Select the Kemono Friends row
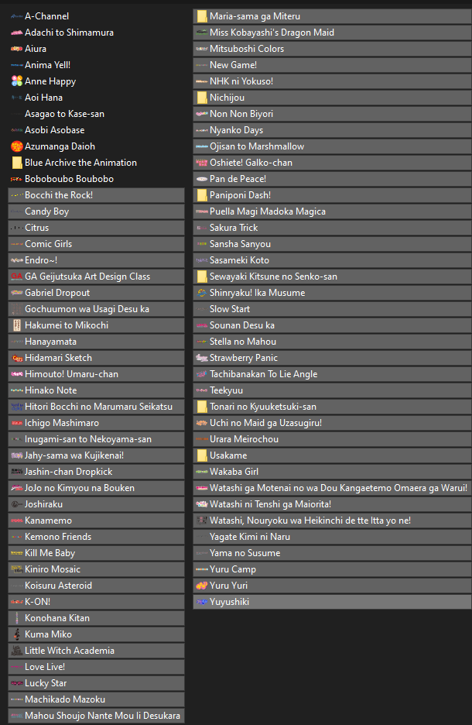Viewport: 472px width, 725px height. click(96, 537)
